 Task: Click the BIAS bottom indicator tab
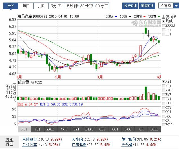pyautogui.click(x=89, y=129)
